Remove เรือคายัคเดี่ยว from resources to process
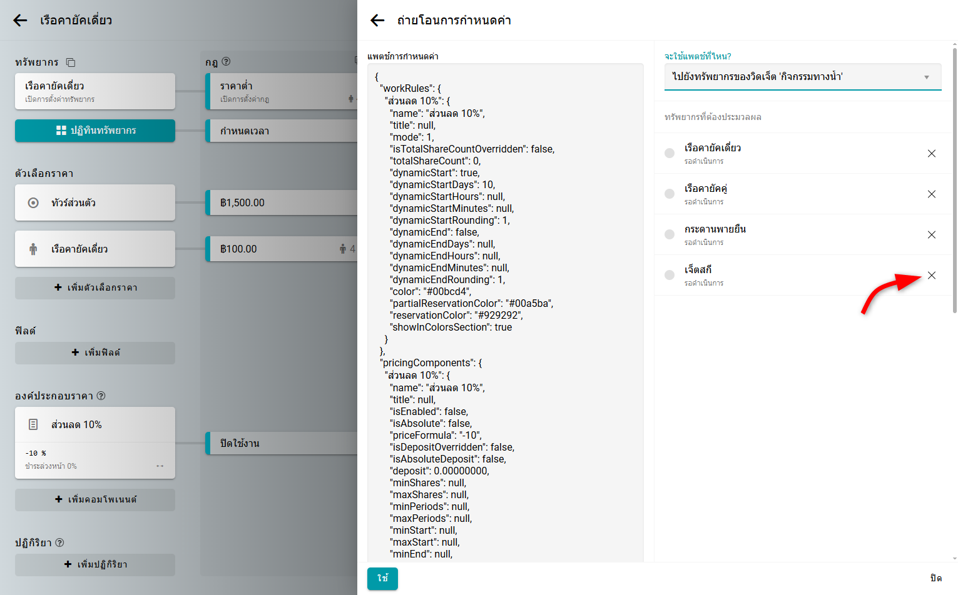Viewport: 958px width, 595px height. pos(931,154)
